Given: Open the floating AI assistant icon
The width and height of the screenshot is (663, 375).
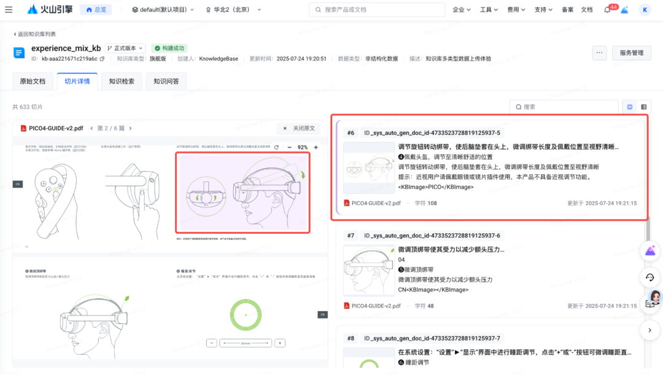Looking at the screenshot, I should tap(650, 251).
